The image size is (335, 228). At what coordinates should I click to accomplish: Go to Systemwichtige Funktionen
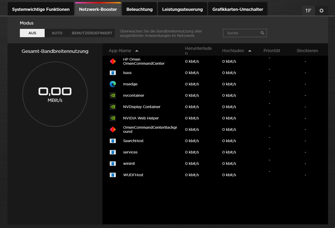41,9
